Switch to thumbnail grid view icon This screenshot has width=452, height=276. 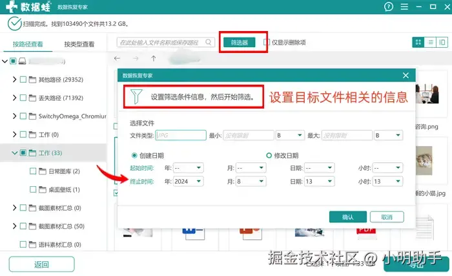418,43
